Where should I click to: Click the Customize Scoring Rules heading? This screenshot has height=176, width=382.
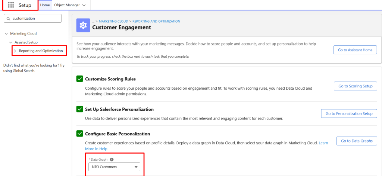[x=110, y=79]
